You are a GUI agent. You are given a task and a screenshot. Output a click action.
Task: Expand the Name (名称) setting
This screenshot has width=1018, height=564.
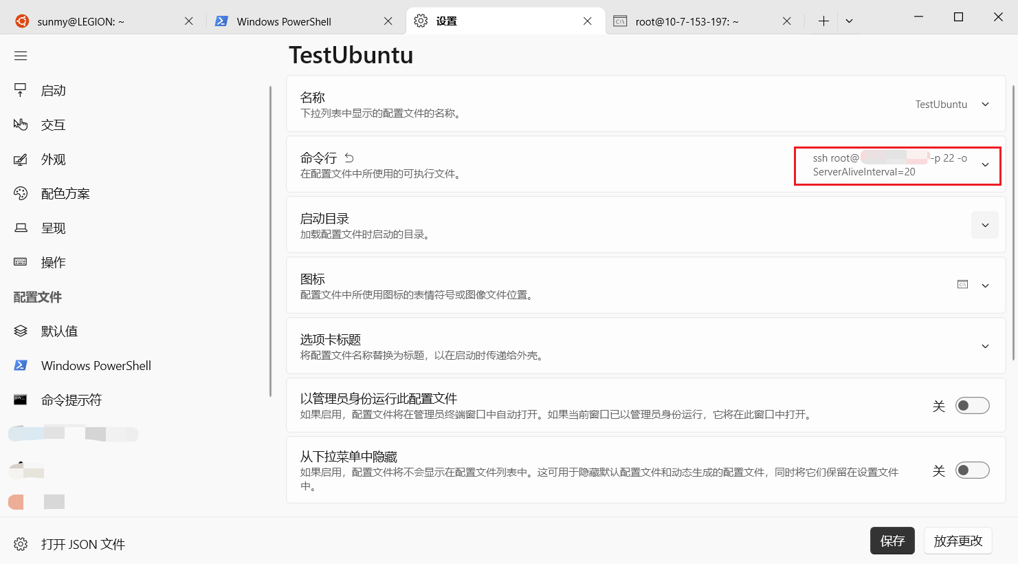click(985, 105)
